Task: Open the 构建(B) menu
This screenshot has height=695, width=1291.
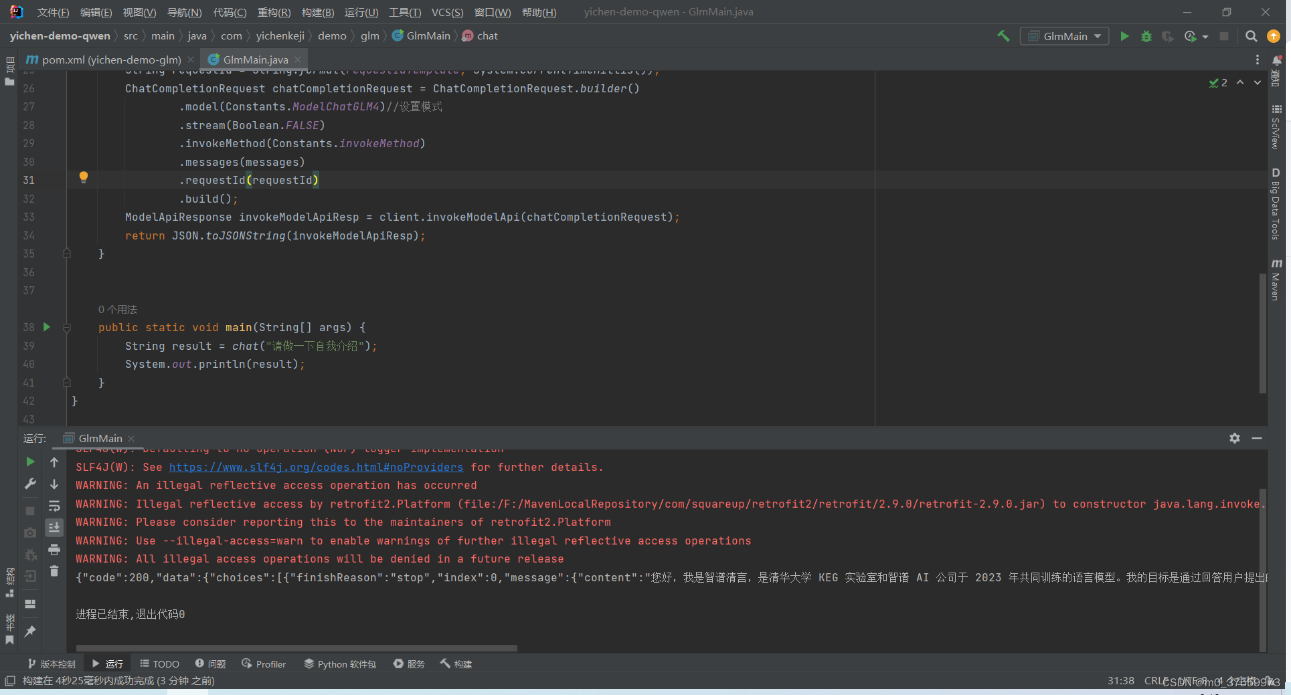Action: tap(318, 12)
